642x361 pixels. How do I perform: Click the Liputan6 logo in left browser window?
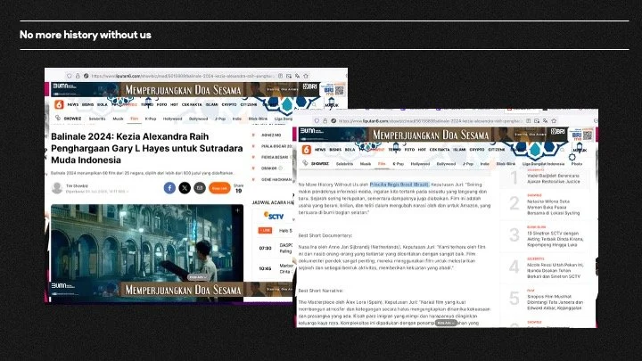click(x=59, y=105)
